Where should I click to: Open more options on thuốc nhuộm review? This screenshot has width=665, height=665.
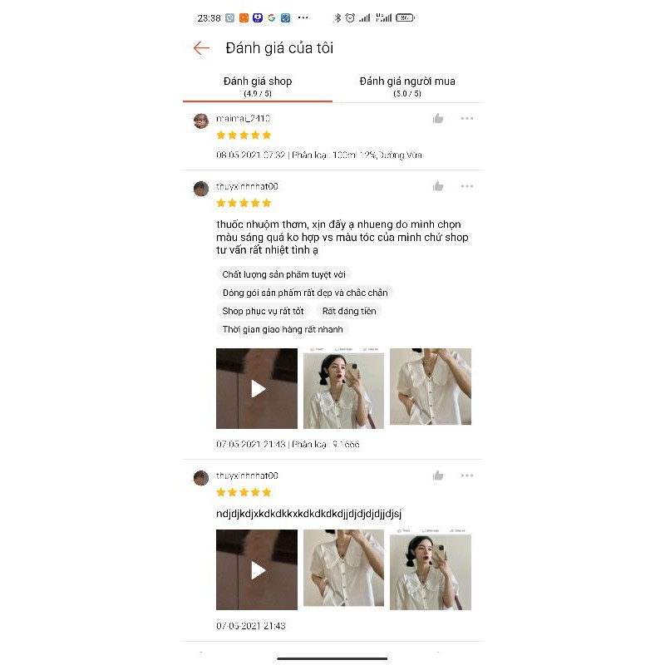(467, 186)
